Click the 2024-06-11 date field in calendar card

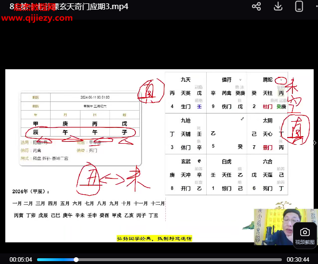click(x=95, y=97)
